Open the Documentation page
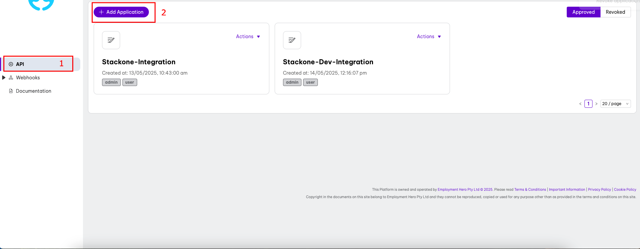 pos(33,91)
